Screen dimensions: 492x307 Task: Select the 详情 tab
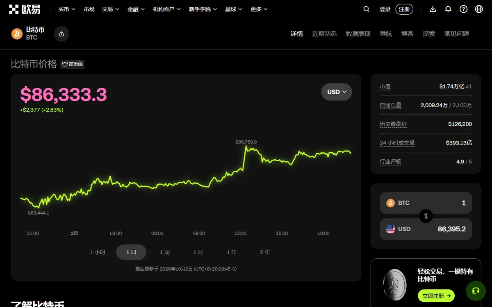[x=297, y=34]
